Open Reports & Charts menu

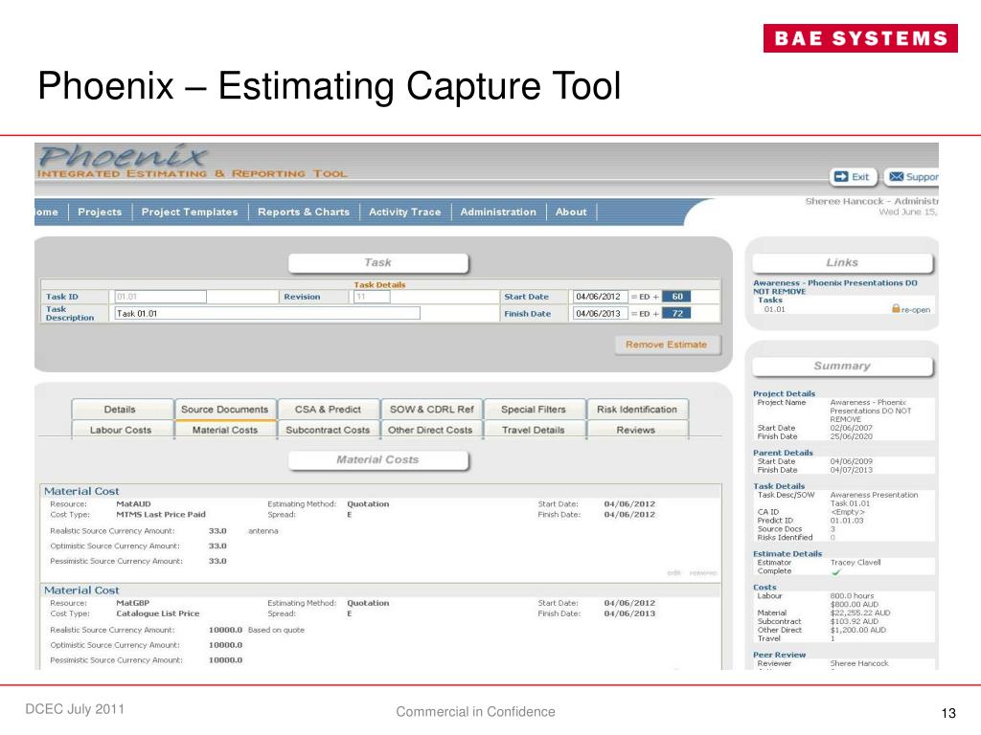304,212
